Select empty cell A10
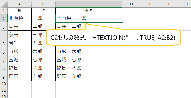Viewport: 191px width, 98px height. click(x=19, y=84)
